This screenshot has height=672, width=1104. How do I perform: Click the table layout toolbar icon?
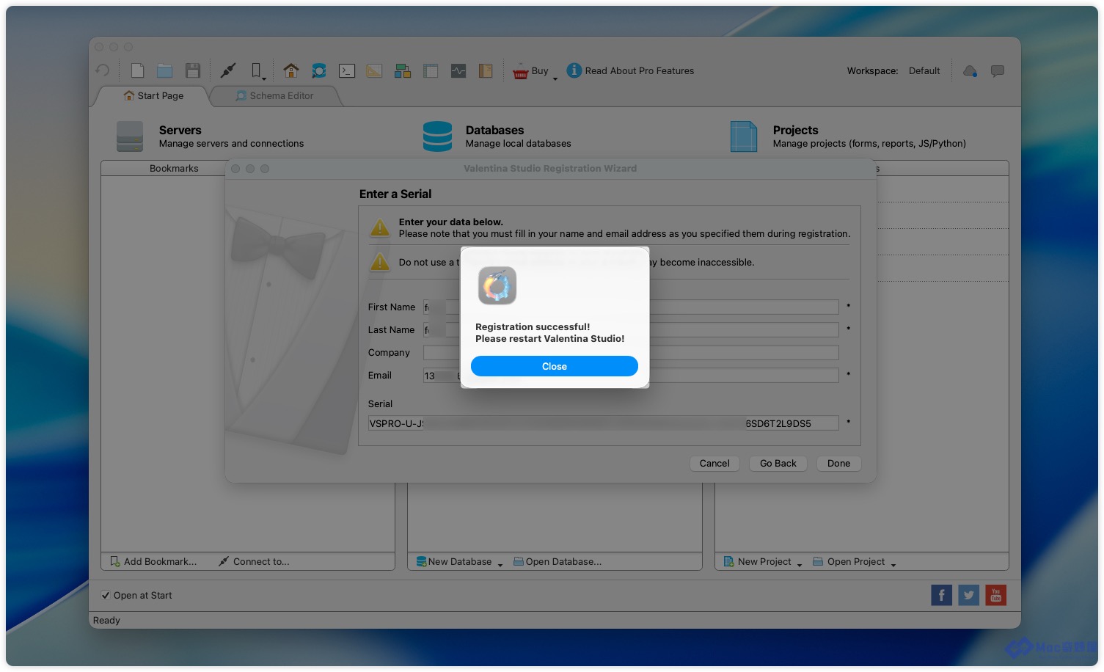tap(431, 70)
